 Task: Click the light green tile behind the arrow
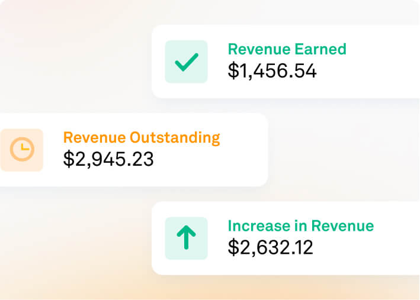187,238
